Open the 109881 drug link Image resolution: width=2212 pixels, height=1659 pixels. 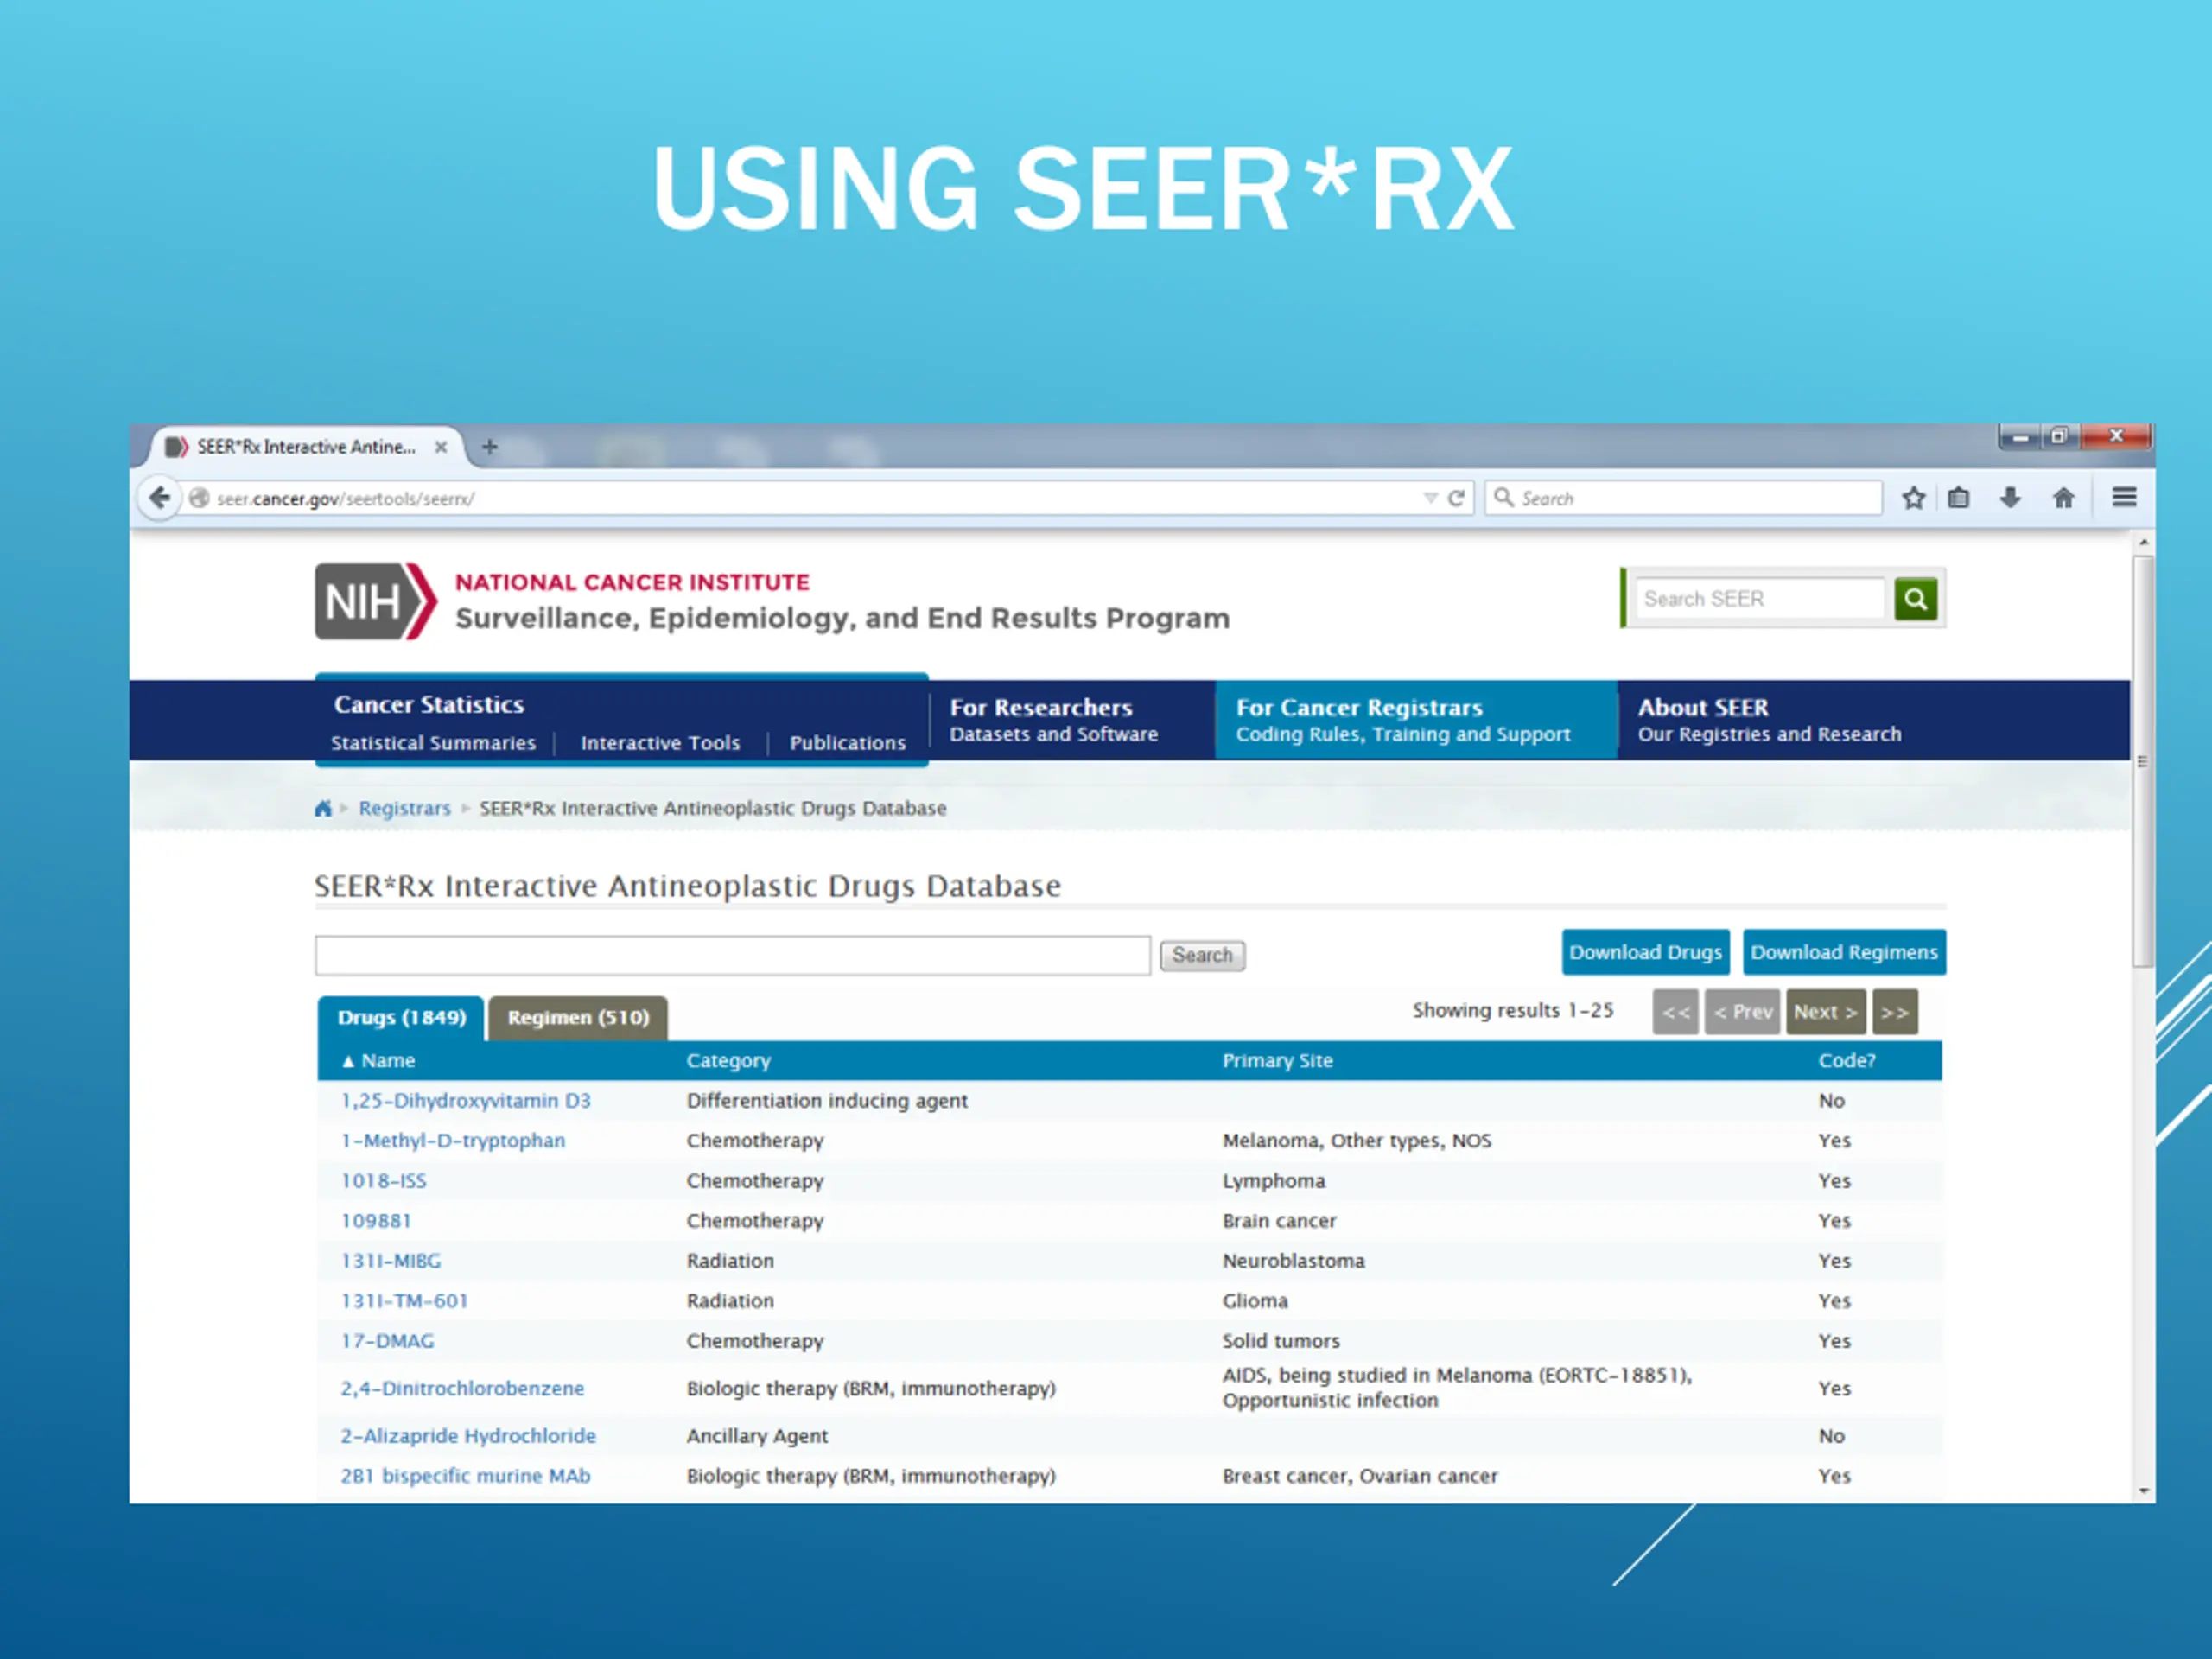376,1221
